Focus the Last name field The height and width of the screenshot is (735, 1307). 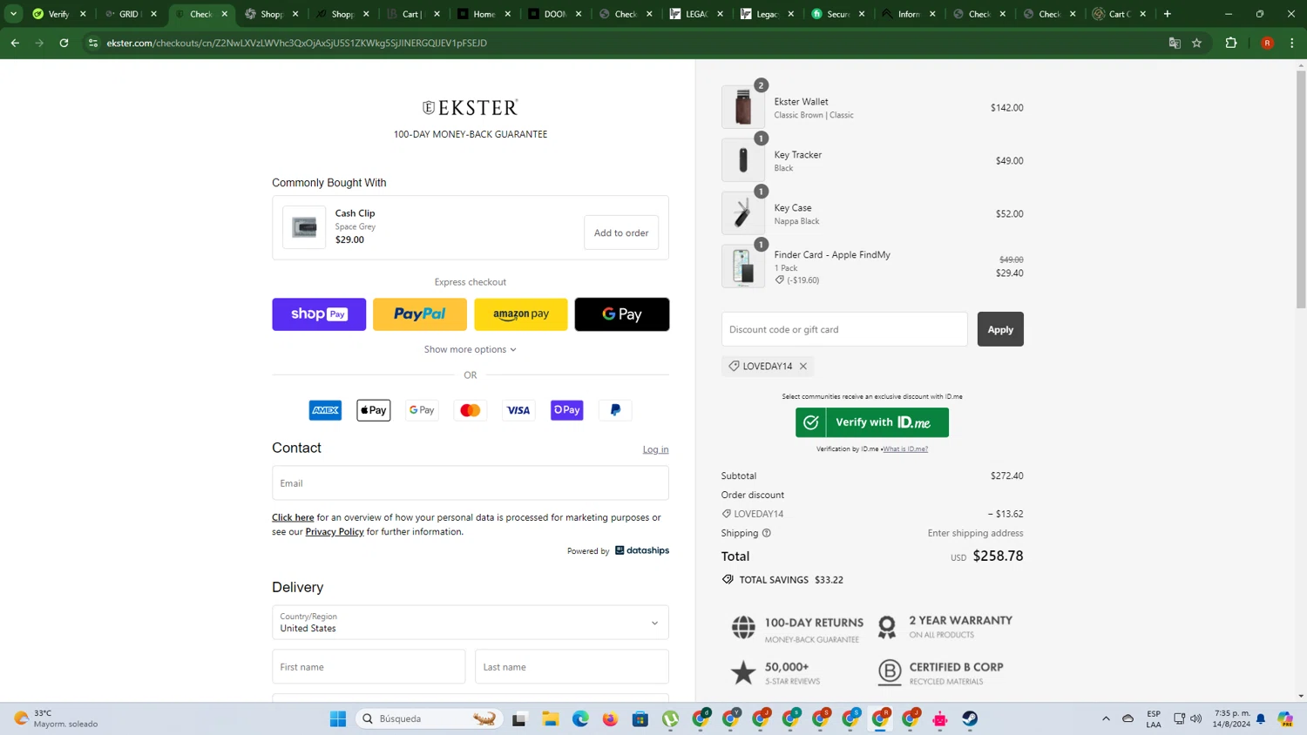[572, 667]
